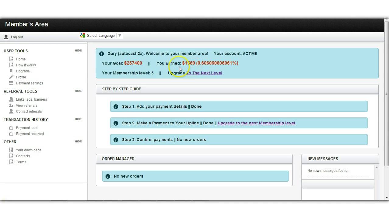This screenshot has height=219, width=389.
Task: Click 'Your Membership level: 5' text
Action: click(128, 73)
